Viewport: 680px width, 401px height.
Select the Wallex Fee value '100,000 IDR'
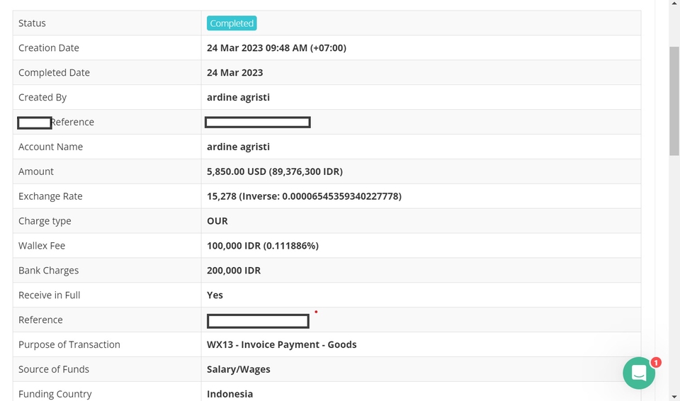[233, 246]
